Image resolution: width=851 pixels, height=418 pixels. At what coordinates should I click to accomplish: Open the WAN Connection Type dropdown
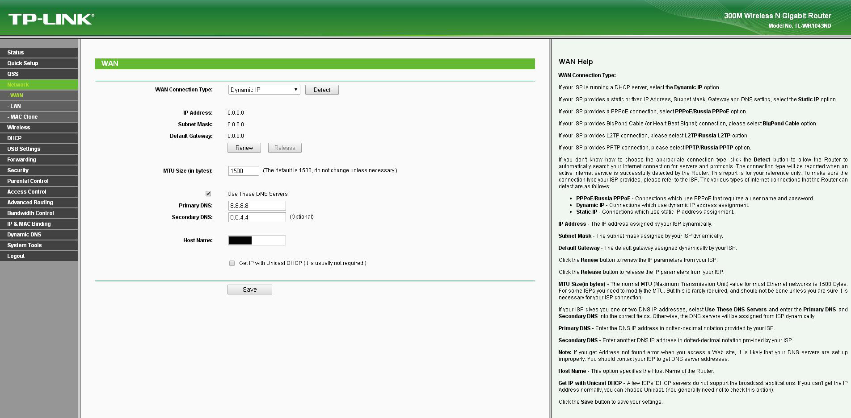pyautogui.click(x=264, y=90)
